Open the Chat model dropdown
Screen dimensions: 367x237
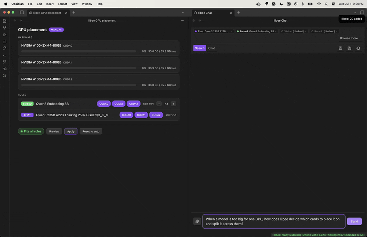point(213,31)
